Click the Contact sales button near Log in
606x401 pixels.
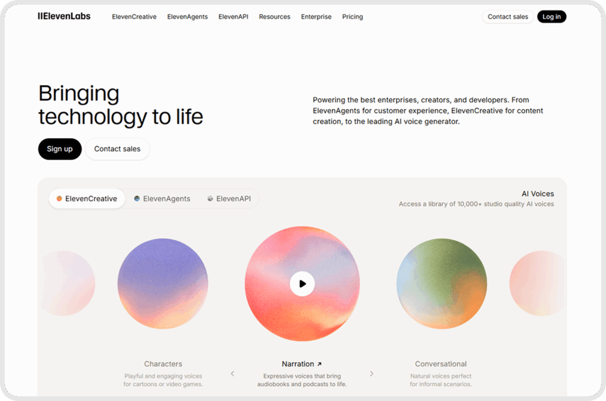pyautogui.click(x=507, y=17)
